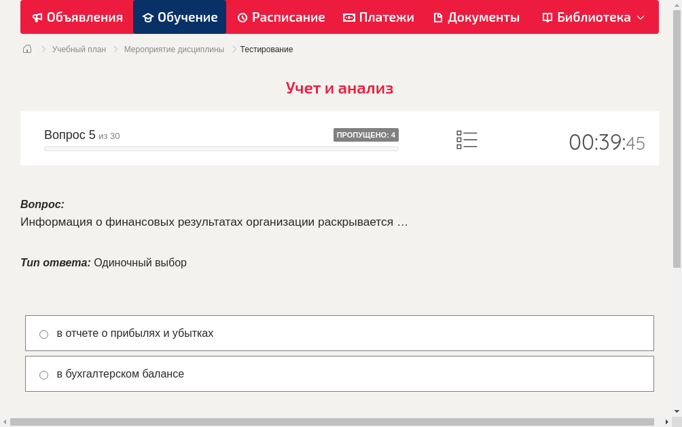Expand the Библиотека dropdown chevron
Viewport: 682px width, 427px height.
(x=639, y=18)
